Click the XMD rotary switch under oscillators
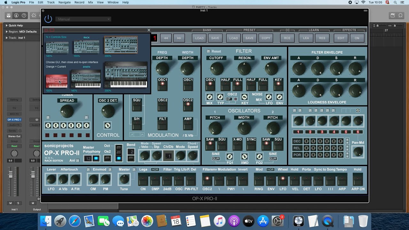Viewport: 409px width, 230px height. pyautogui.click(x=244, y=157)
